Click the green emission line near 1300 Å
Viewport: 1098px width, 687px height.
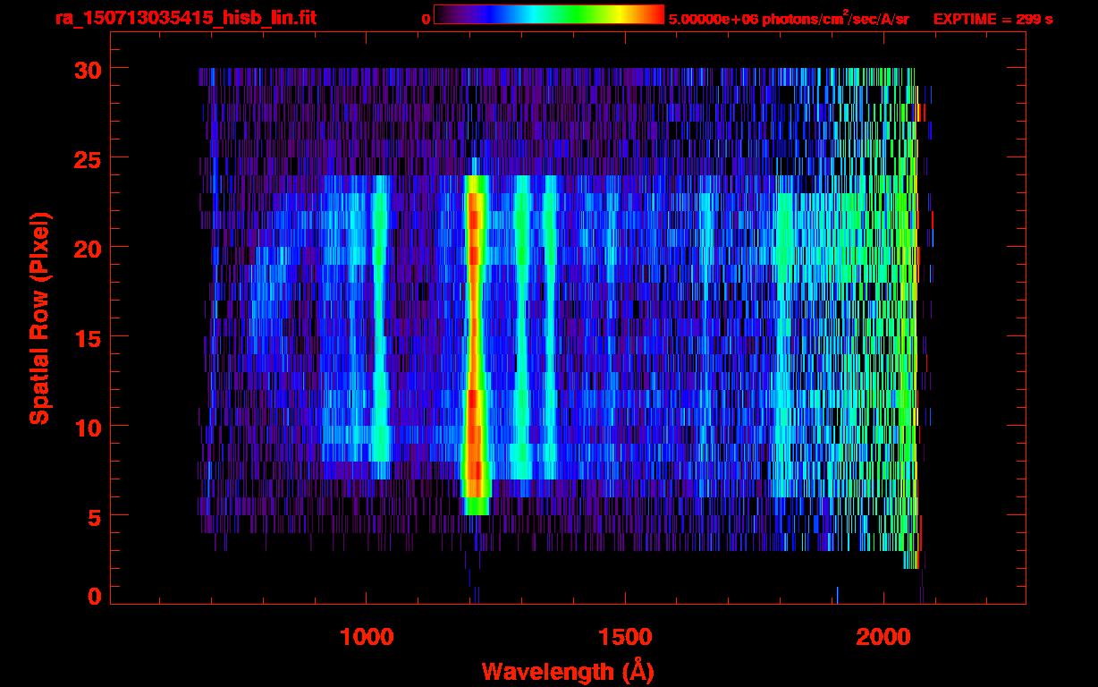(521, 327)
